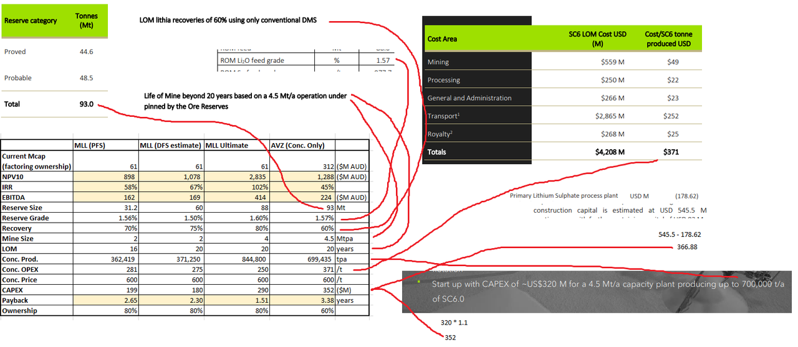Screen dimensions: 798x347
Task: Select the formula text '545.5 - 178.62'
Action: click(x=680, y=235)
